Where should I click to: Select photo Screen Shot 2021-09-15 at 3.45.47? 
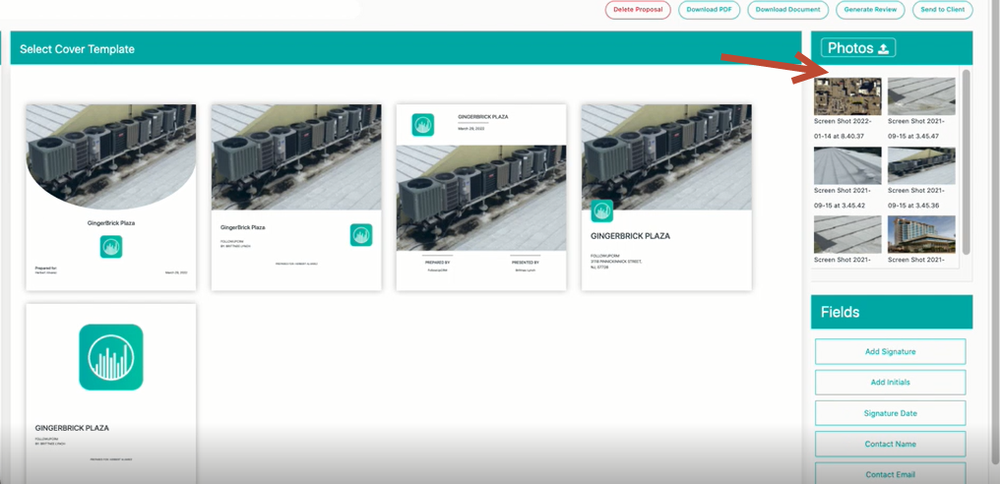pos(921,96)
